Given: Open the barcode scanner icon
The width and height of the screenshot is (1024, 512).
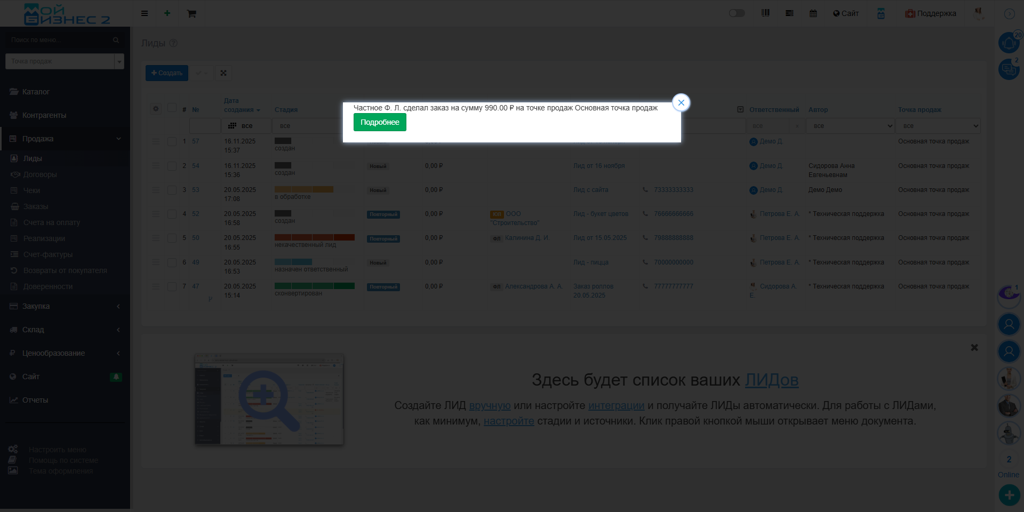Looking at the screenshot, I should 765,13.
